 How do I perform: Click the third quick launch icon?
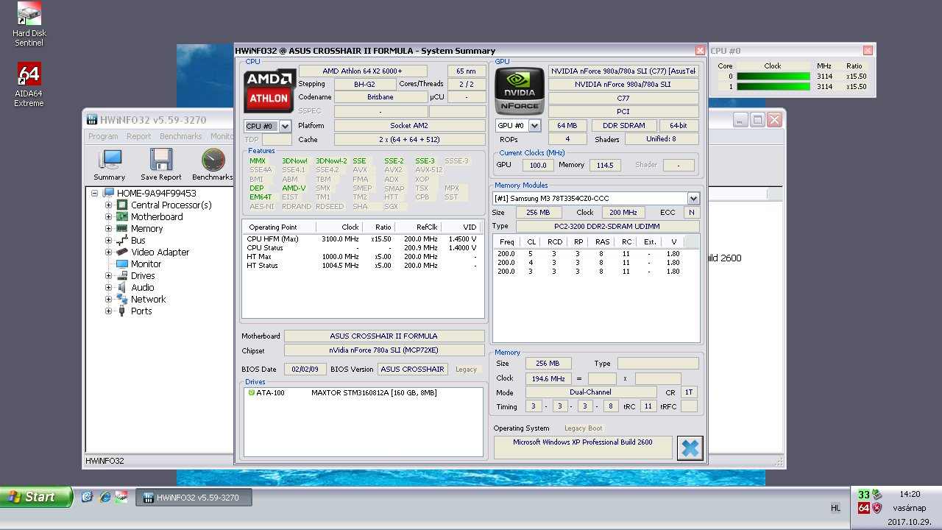[x=121, y=497]
